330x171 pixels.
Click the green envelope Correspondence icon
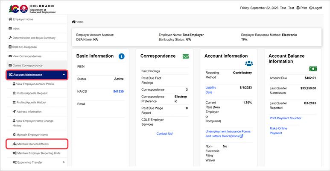185,56
